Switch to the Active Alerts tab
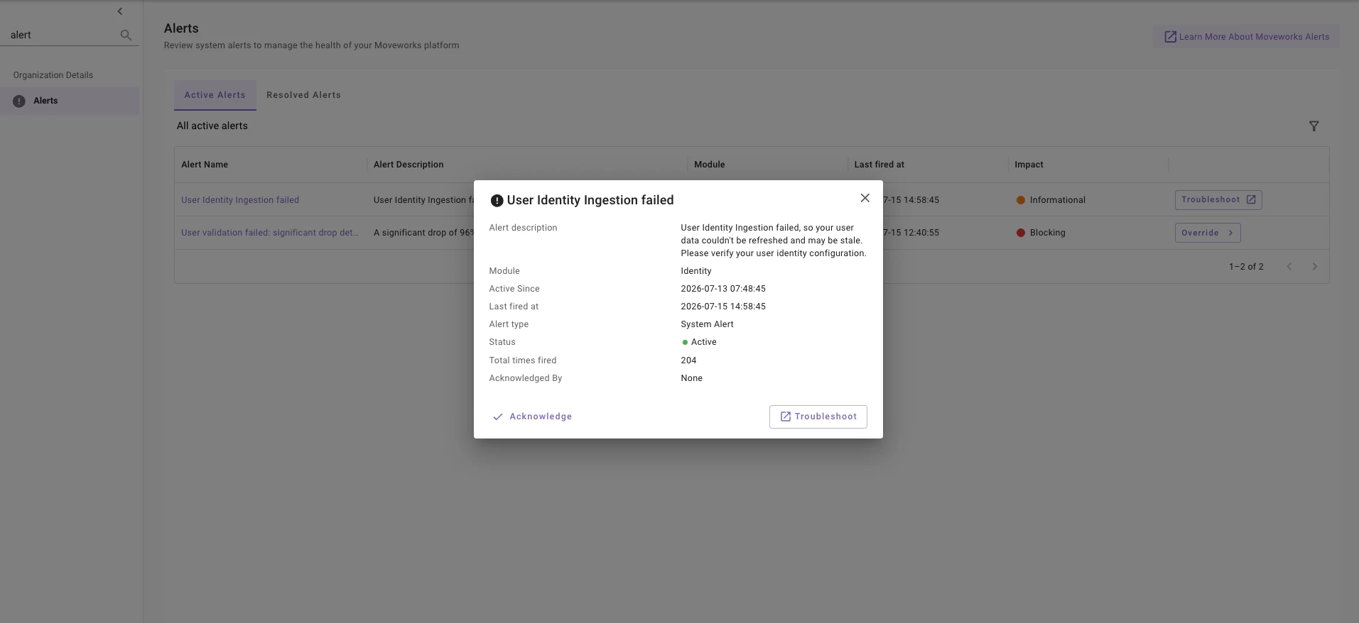This screenshot has height=623, width=1359. (215, 95)
